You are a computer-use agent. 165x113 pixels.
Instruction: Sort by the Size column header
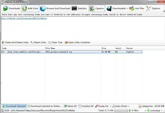[108, 48]
